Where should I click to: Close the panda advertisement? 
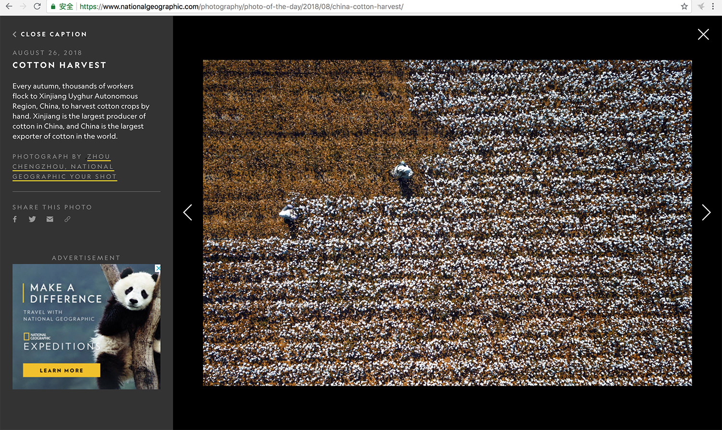pos(157,268)
